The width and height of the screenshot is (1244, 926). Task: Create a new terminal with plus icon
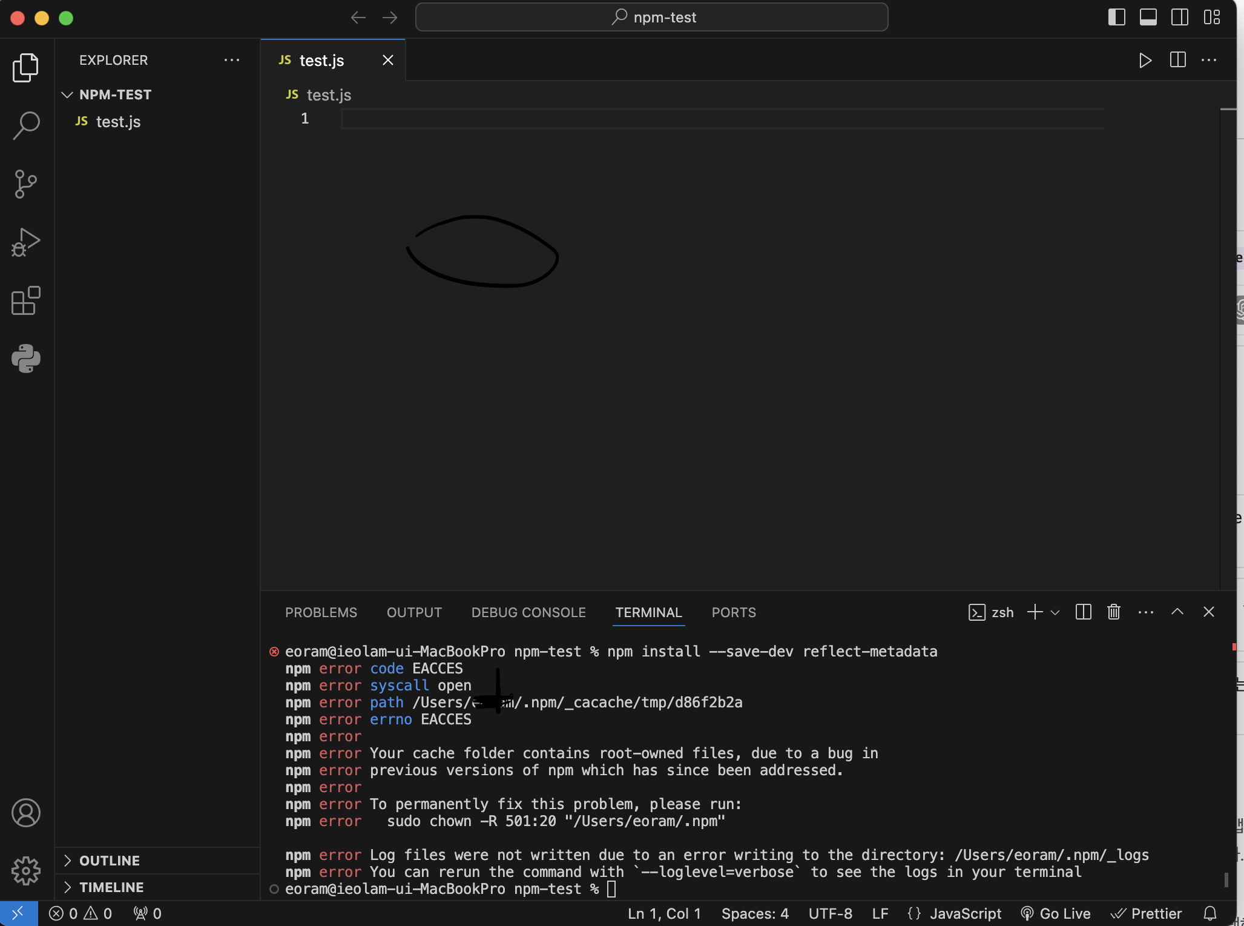(x=1035, y=612)
